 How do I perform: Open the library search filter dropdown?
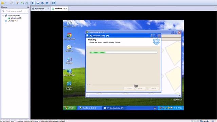(x=27, y=11)
